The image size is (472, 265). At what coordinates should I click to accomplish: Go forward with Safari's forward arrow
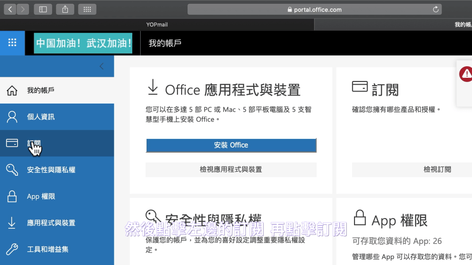pos(23,9)
